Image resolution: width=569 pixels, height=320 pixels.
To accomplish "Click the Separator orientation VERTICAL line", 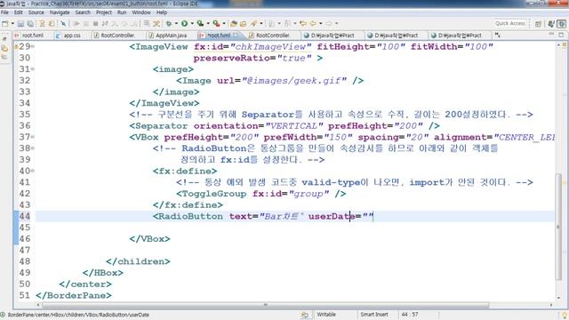I will pos(284,125).
